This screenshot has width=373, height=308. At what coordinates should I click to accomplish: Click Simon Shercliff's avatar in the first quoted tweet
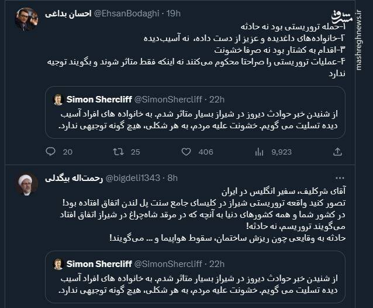coord(58,100)
